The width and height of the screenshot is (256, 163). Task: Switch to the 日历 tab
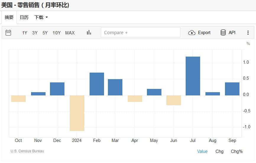(x=24, y=17)
